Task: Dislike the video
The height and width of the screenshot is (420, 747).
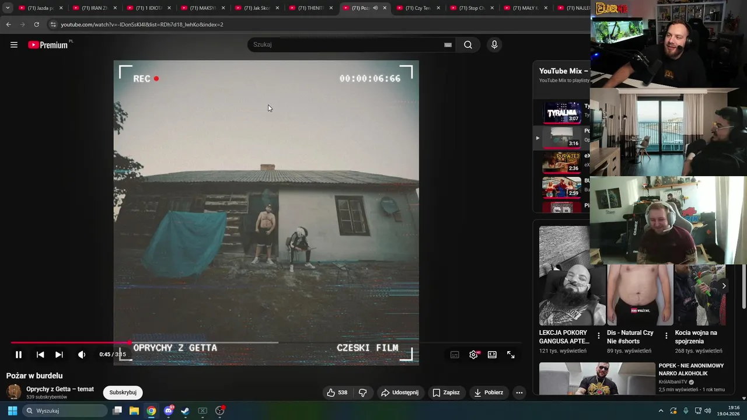Action: click(x=362, y=393)
